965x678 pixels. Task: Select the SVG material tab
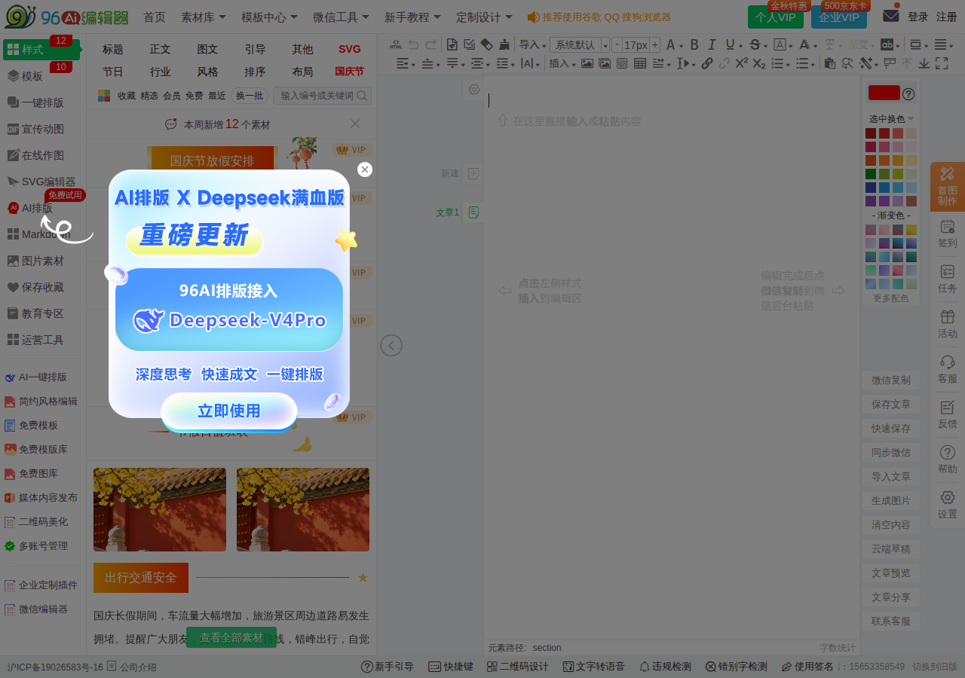[350, 49]
